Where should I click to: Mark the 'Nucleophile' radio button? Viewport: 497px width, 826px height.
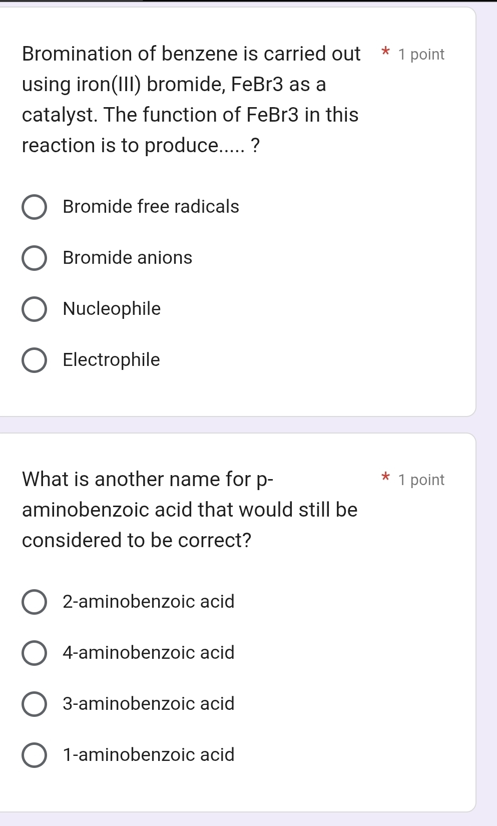(35, 309)
